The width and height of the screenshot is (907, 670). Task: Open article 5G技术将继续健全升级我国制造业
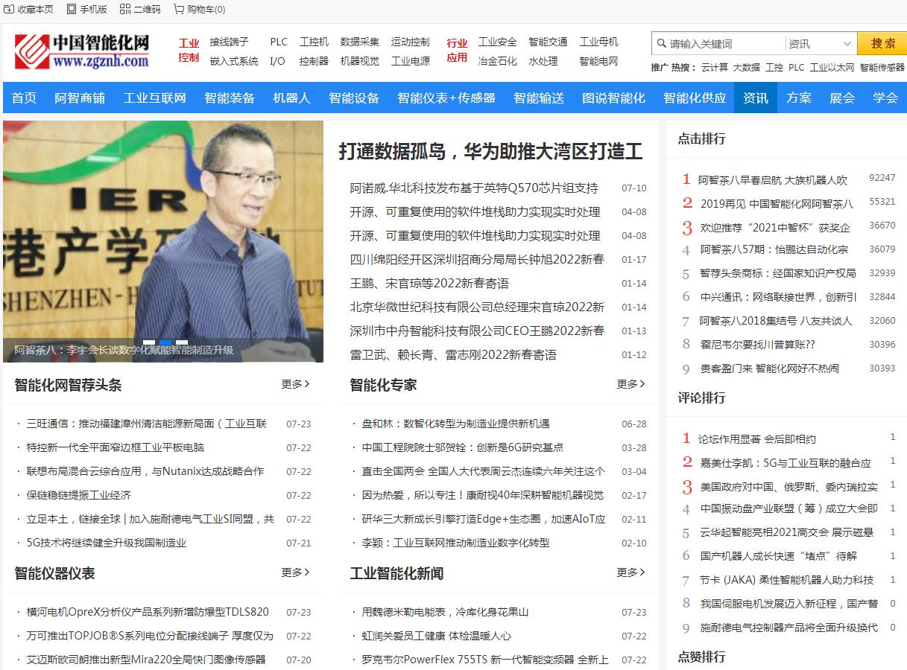pyautogui.click(x=107, y=543)
